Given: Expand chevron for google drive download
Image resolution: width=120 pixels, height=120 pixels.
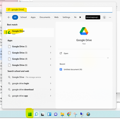Looking at the screenshot, I should pyautogui.click(x=50, y=90).
